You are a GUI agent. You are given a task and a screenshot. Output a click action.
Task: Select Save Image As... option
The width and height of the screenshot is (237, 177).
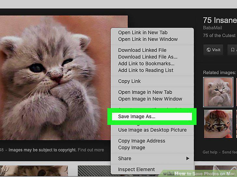click(x=152, y=116)
